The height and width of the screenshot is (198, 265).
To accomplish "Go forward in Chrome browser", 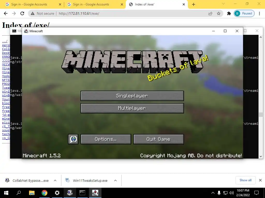I will click(x=14, y=13).
